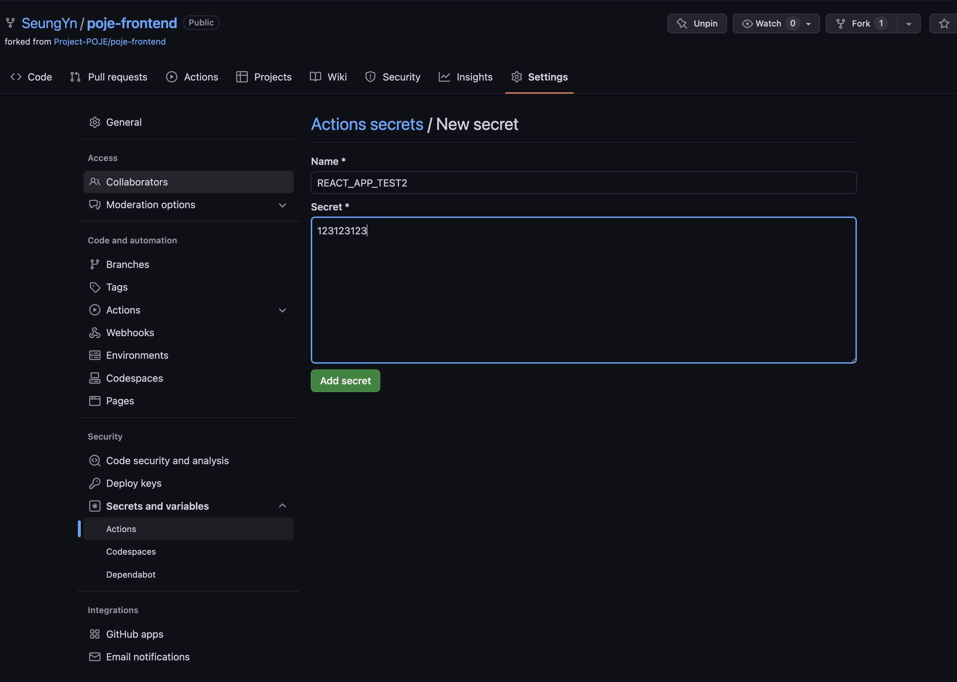This screenshot has width=957, height=682.
Task: Go to the Wiki tab
Action: click(328, 77)
